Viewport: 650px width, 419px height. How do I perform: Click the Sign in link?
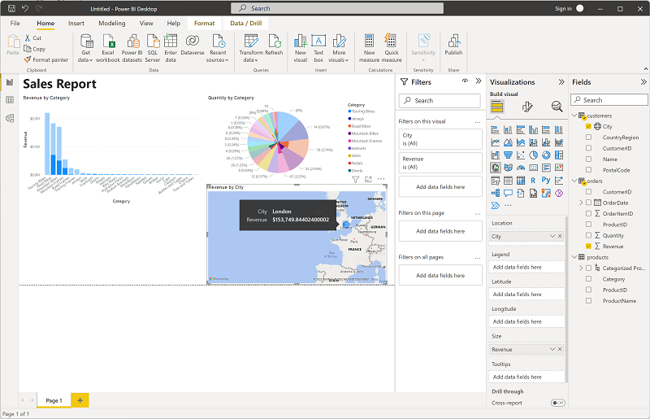[563, 8]
